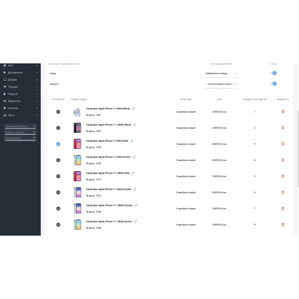Image resolution: width=299 pixels, height=299 pixels.
Task: Click the shopping cart Sales sidebar icon
Action: click(5, 87)
